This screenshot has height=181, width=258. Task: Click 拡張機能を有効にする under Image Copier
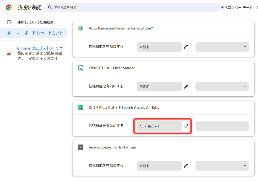click(x=106, y=166)
